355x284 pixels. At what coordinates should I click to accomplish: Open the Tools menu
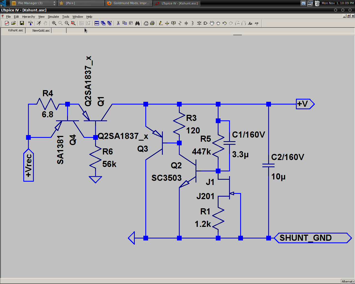[66, 17]
